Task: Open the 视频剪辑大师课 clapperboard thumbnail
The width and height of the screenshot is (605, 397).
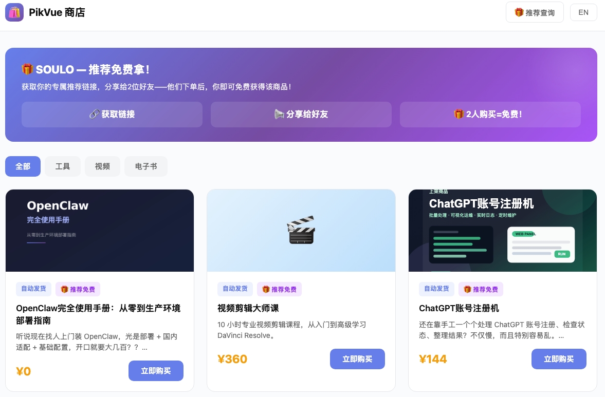Action: coord(301,231)
